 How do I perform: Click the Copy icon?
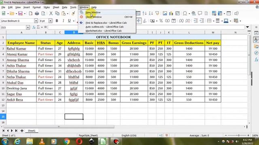[x=57, y=13]
